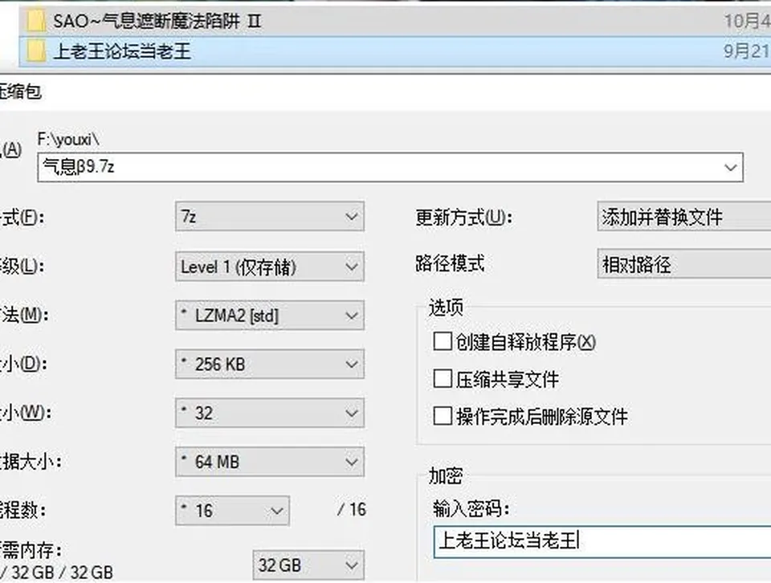Image resolution: width=771 pixels, height=583 pixels.
Task: Open the 7z archive format dropdown
Action: pyautogui.click(x=270, y=216)
